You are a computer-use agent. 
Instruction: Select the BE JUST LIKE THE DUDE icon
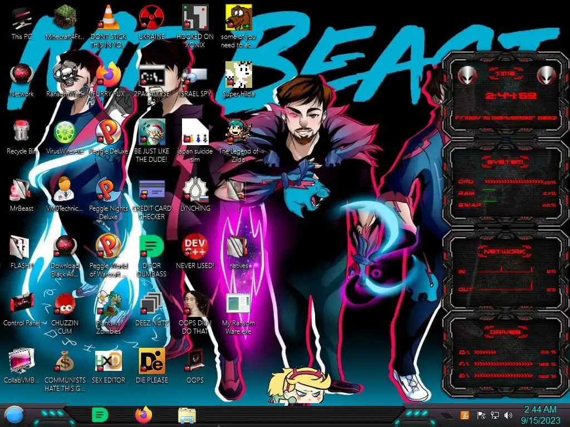pos(151,132)
